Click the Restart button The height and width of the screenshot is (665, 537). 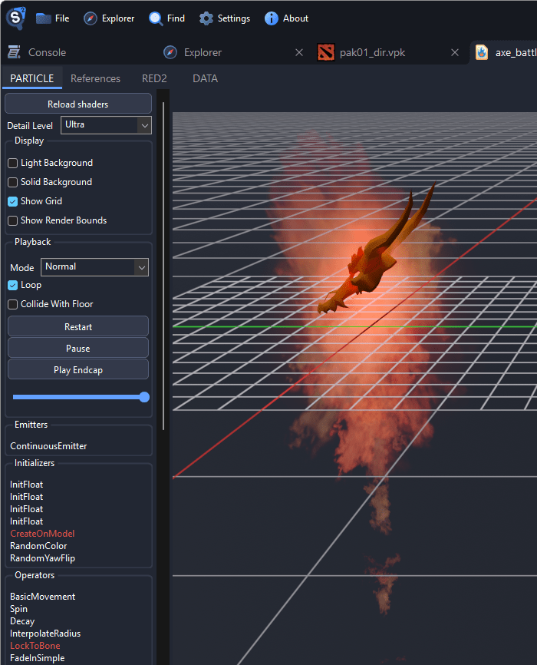[x=78, y=326]
